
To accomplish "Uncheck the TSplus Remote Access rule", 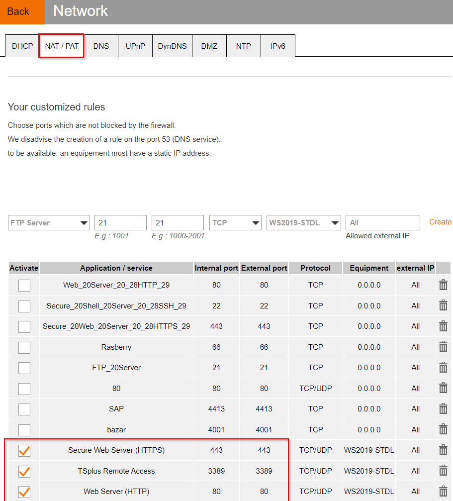I will coord(24,471).
